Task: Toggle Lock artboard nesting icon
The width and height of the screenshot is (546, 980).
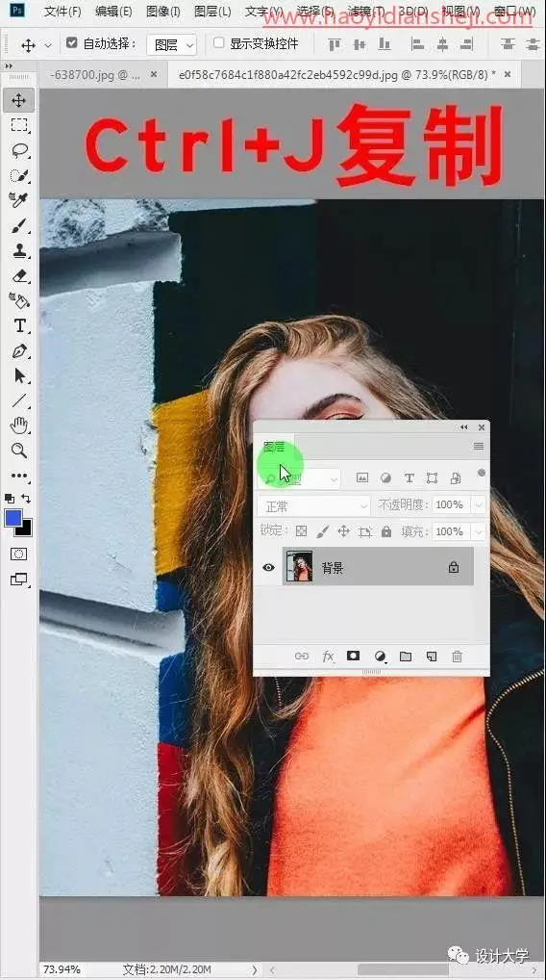Action: click(365, 531)
